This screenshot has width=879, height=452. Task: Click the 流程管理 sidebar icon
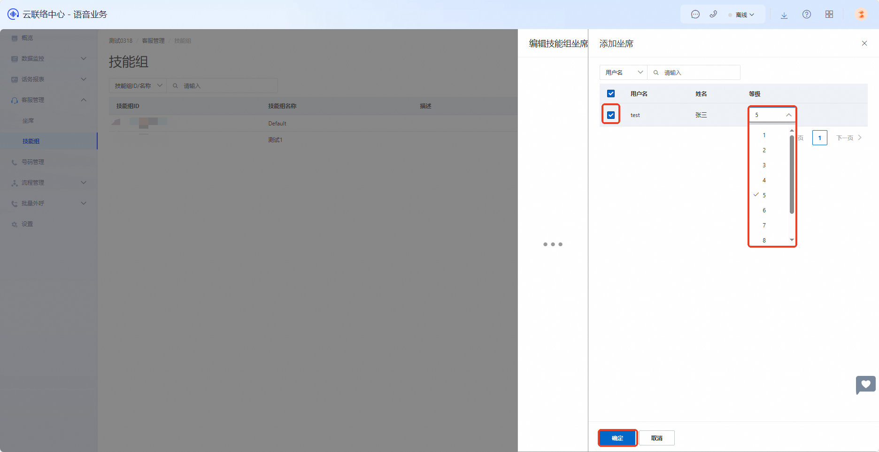click(x=15, y=183)
